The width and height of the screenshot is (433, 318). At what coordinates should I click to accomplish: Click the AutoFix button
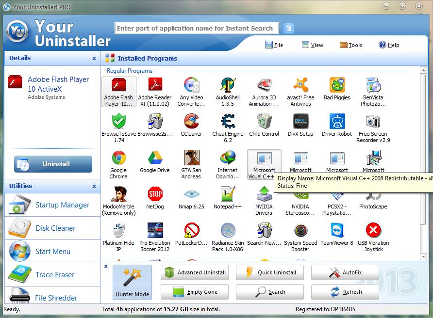[x=345, y=272]
